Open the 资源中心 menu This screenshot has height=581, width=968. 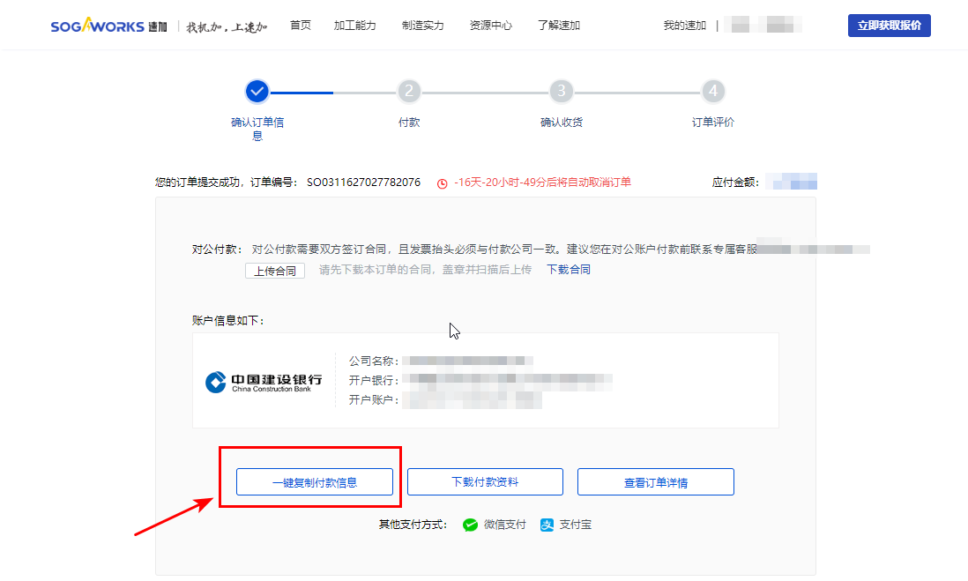pos(490,26)
